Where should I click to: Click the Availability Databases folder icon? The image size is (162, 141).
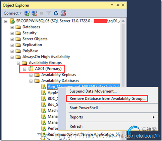(37, 81)
